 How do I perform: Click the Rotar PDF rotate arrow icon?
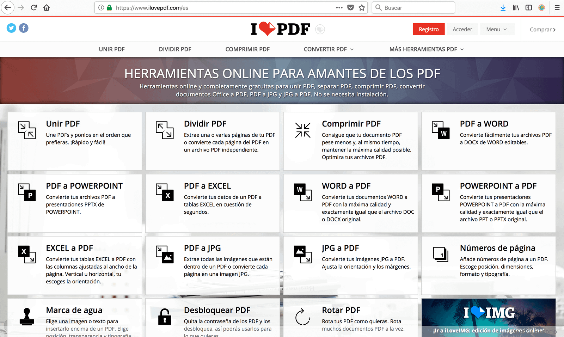click(x=303, y=316)
